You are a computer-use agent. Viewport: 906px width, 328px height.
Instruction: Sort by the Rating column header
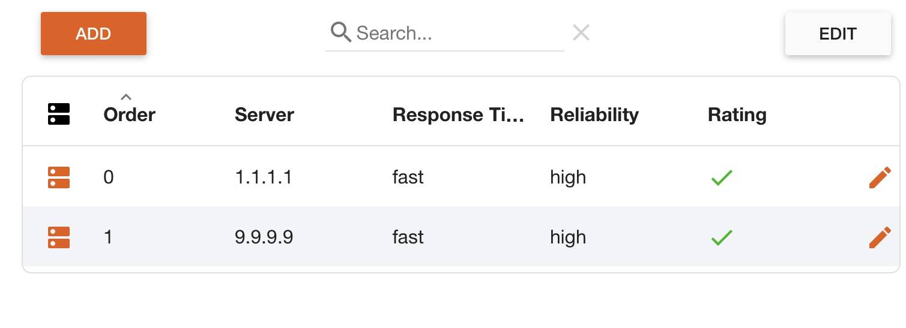[x=737, y=115]
